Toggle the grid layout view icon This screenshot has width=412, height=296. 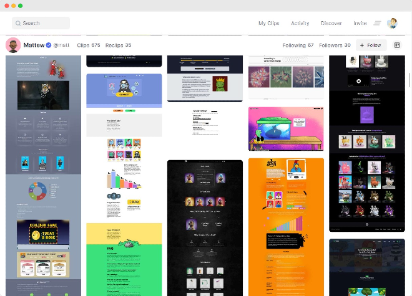pos(397,45)
